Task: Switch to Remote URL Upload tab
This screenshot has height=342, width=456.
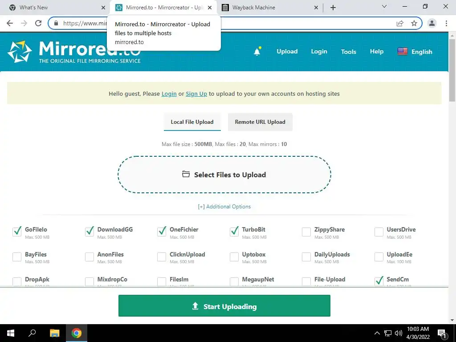Action: [260, 122]
